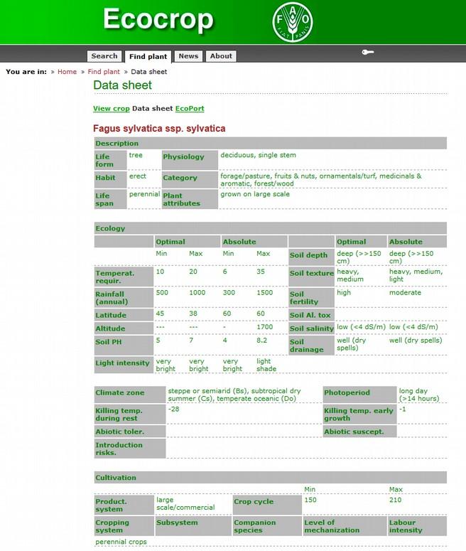This screenshot has width=466, height=551.
Task: Click the Category value starting 'forage/pasture'
Action: pyautogui.click(x=320, y=180)
